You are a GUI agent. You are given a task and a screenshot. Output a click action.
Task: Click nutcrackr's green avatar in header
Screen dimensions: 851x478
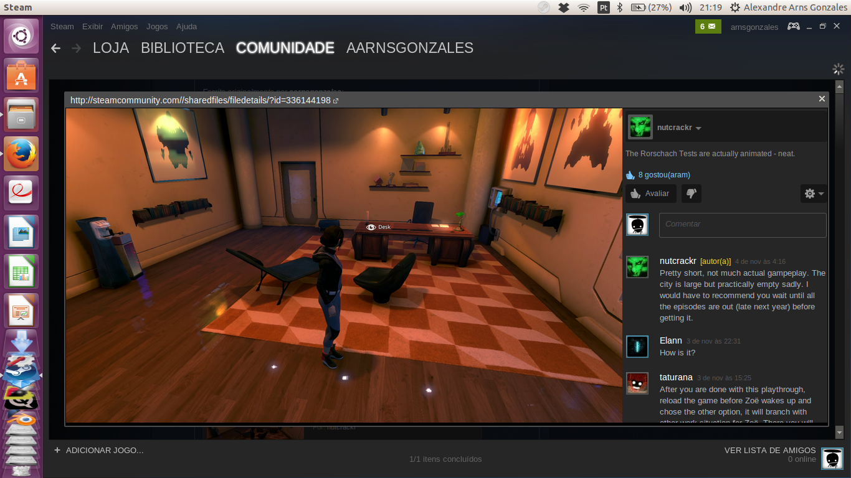[x=640, y=127]
